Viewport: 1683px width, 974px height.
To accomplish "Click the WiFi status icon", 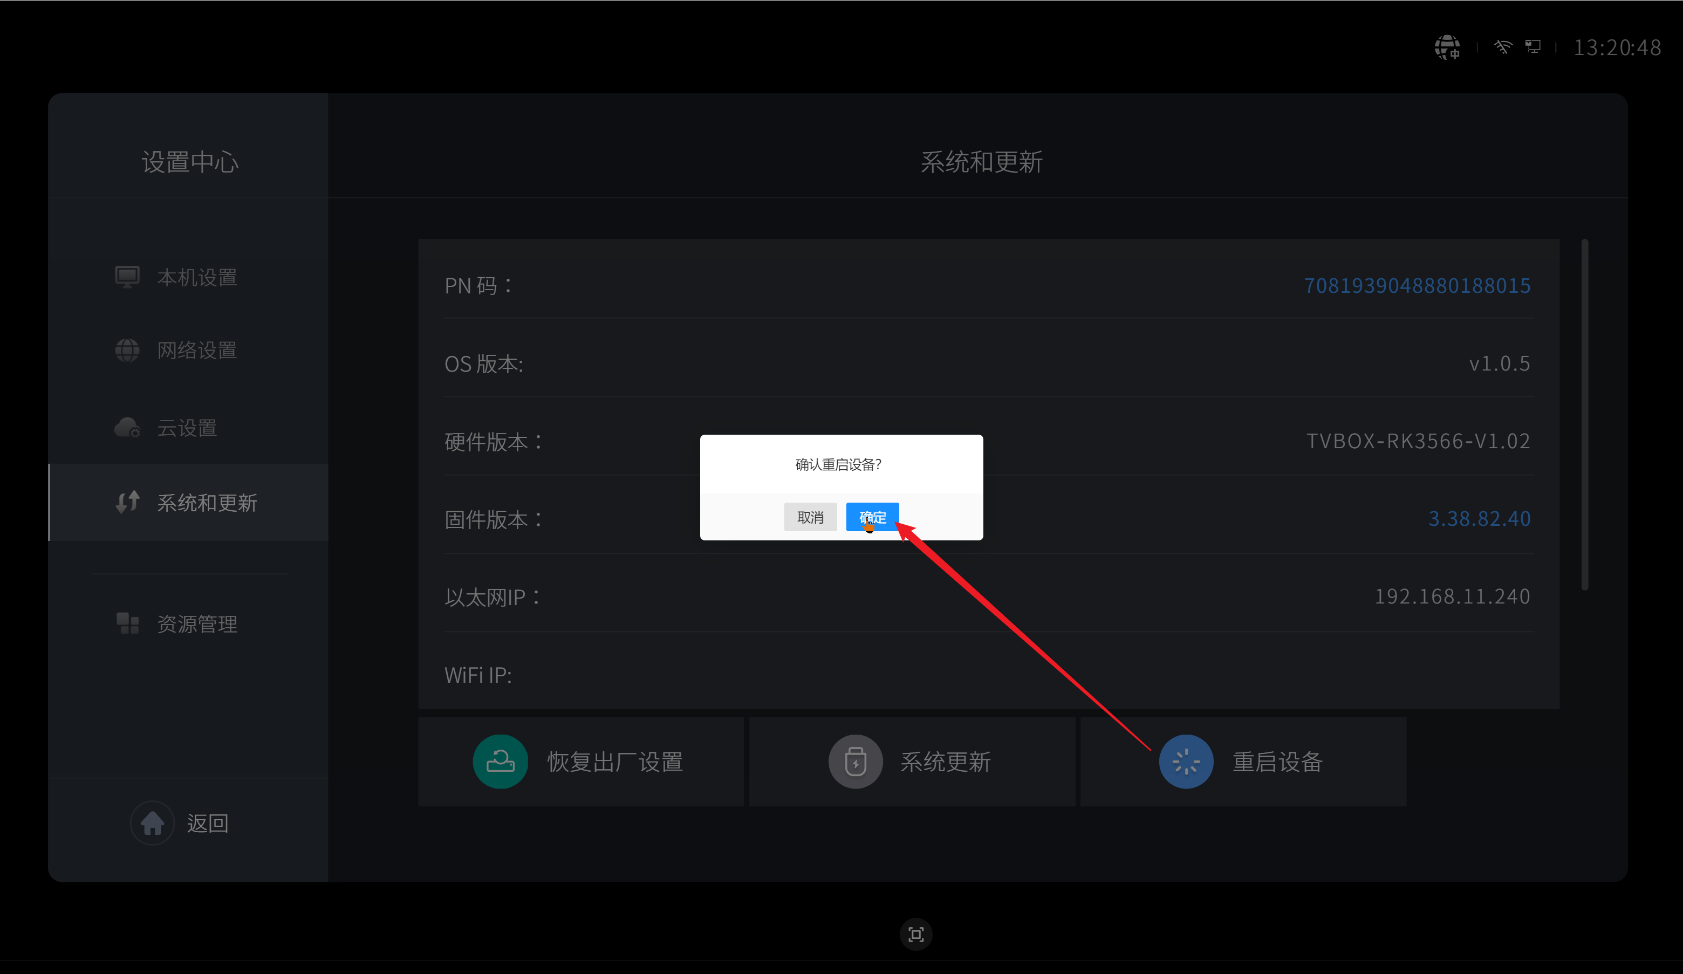I will [x=1503, y=47].
